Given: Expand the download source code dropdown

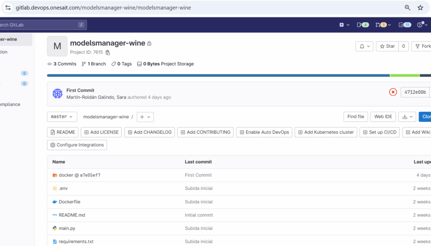Looking at the screenshot, I should tap(407, 117).
